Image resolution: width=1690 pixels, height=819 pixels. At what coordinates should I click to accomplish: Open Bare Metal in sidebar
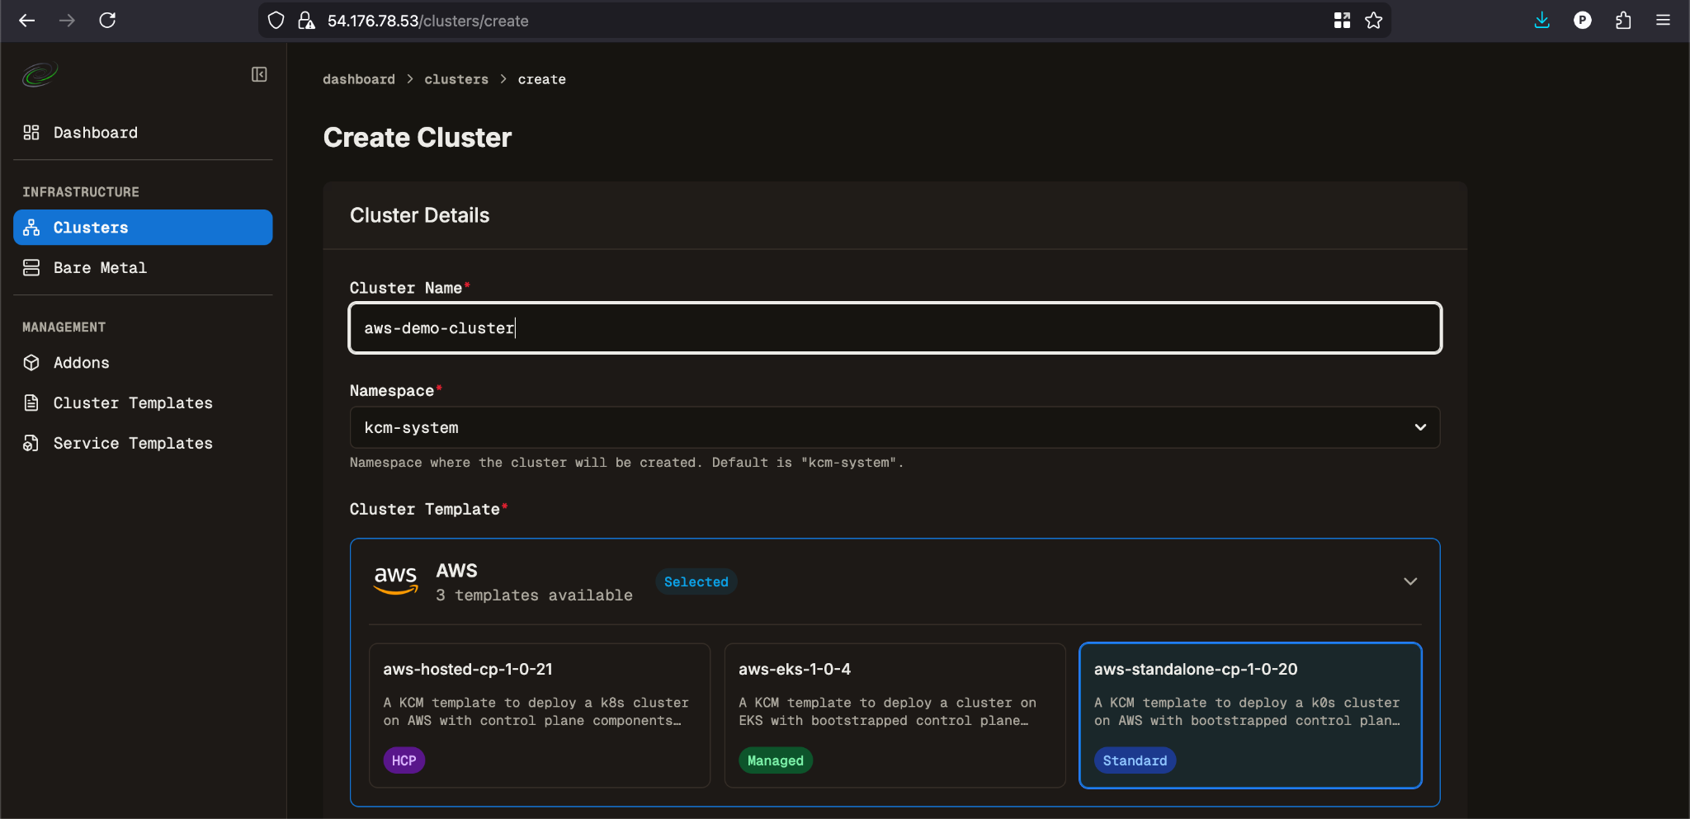tap(100, 268)
